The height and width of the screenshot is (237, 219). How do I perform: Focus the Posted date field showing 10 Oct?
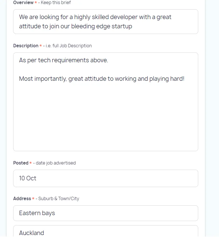pyautogui.click(x=105, y=178)
